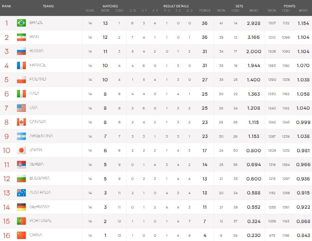Image resolution: width=312 pixels, height=241 pixels.
Task: Click the Serbia flag icon
Action: click(x=21, y=165)
